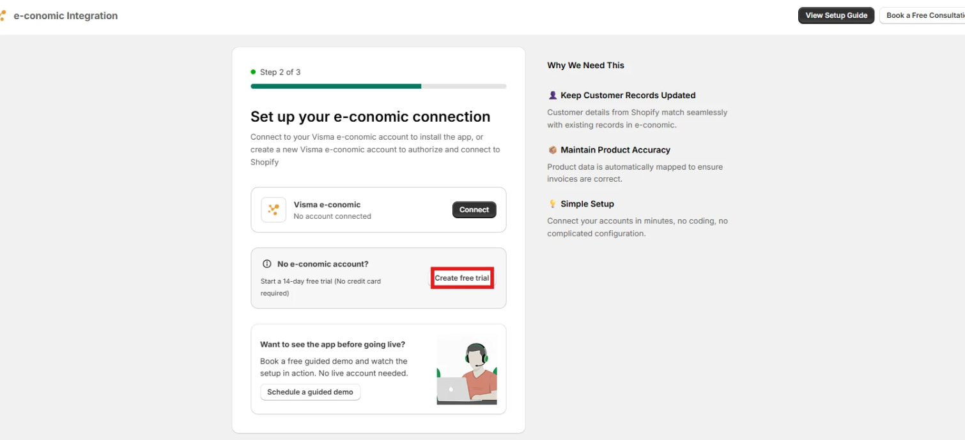Click the Simple Setup heading
The image size is (965, 440).
587,204
